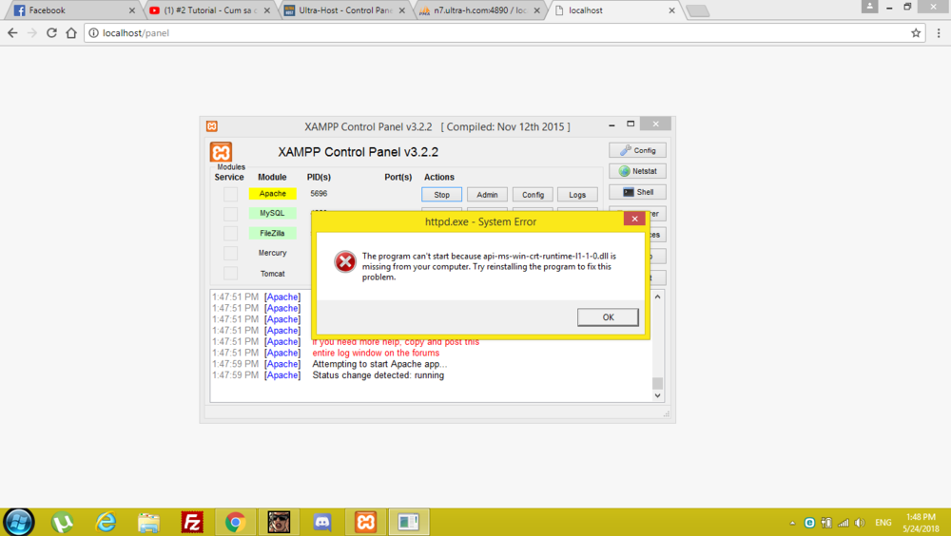Select the localhost browser tab
951x536 pixels.
612,10
